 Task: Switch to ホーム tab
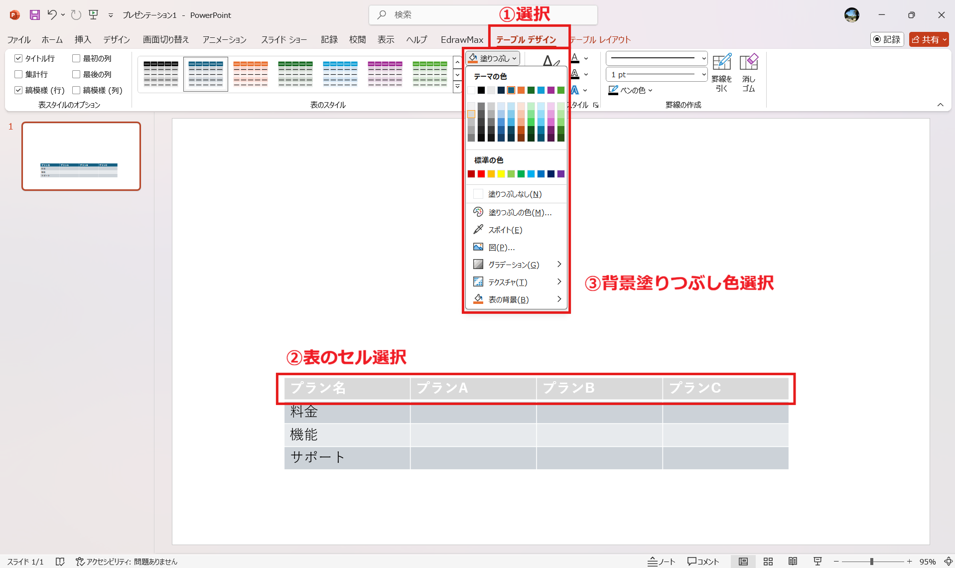click(52, 39)
